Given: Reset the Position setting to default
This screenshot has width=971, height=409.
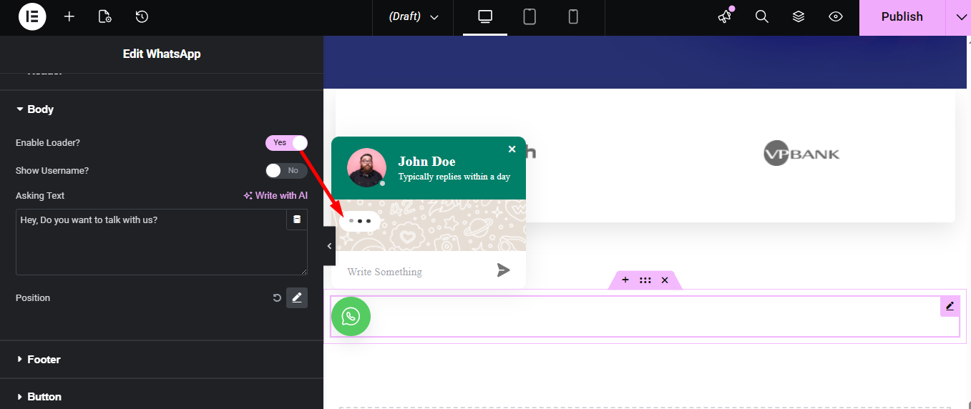Looking at the screenshot, I should (x=277, y=298).
